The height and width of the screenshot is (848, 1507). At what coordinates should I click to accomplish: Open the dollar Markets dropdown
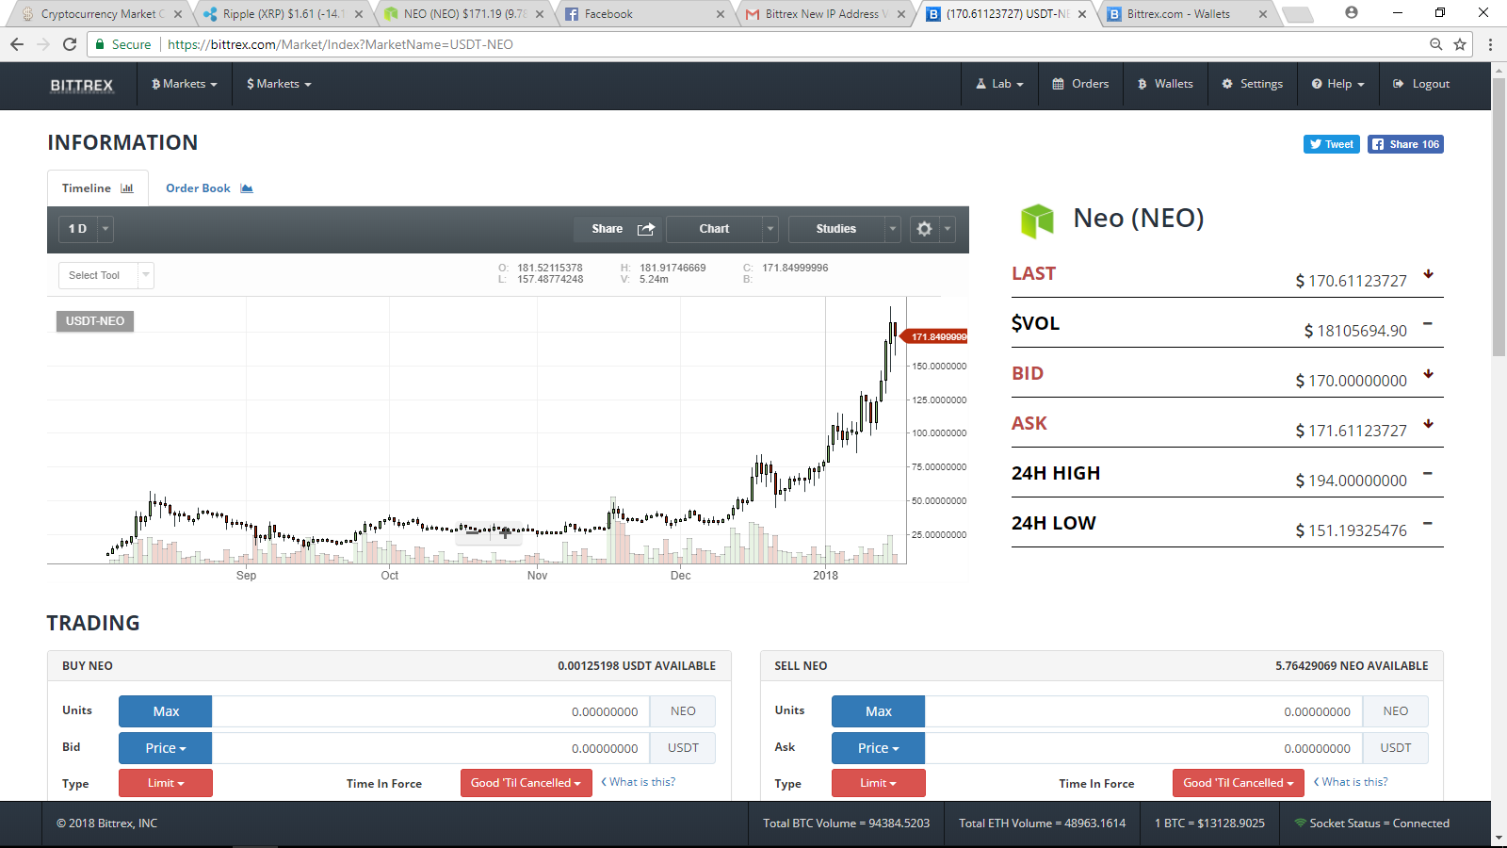(x=279, y=84)
